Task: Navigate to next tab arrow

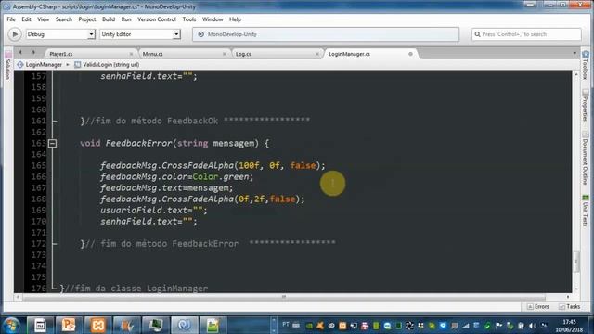Action: (33, 53)
